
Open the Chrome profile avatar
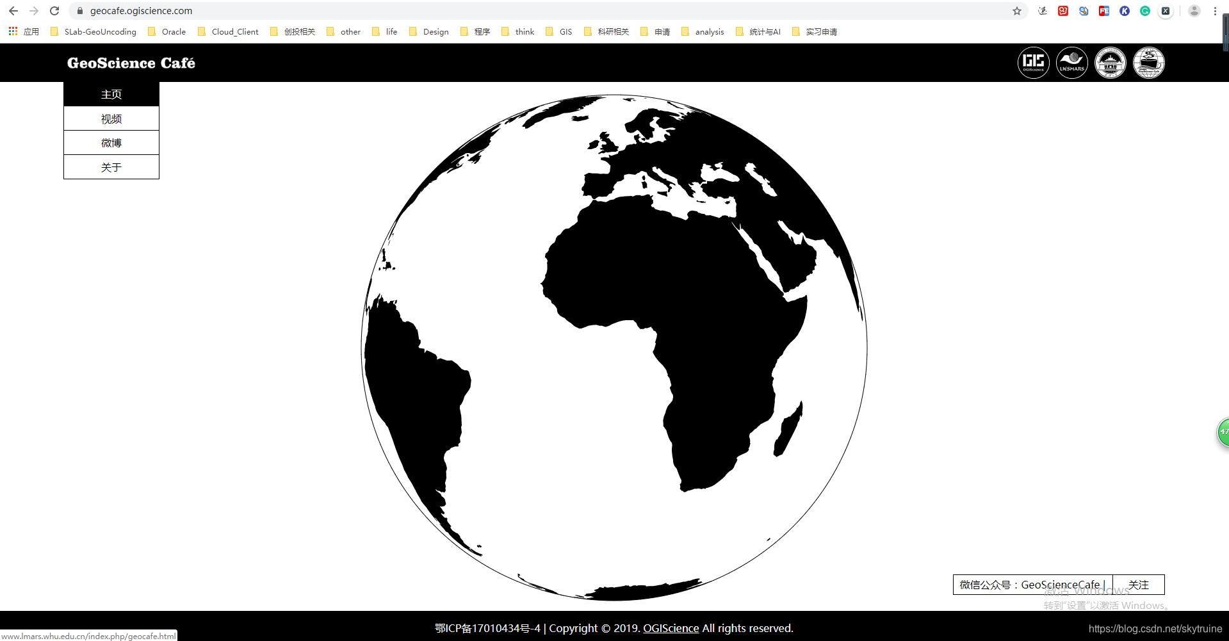(1194, 11)
